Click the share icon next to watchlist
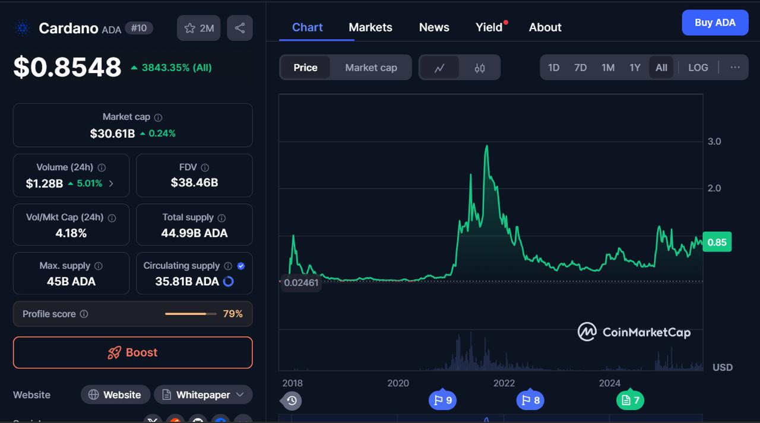The height and width of the screenshot is (423, 760). tap(240, 28)
